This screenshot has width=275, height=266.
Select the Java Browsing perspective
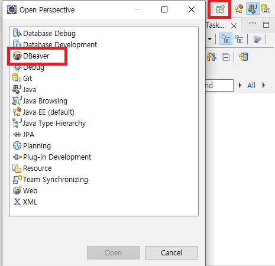[x=40, y=101]
